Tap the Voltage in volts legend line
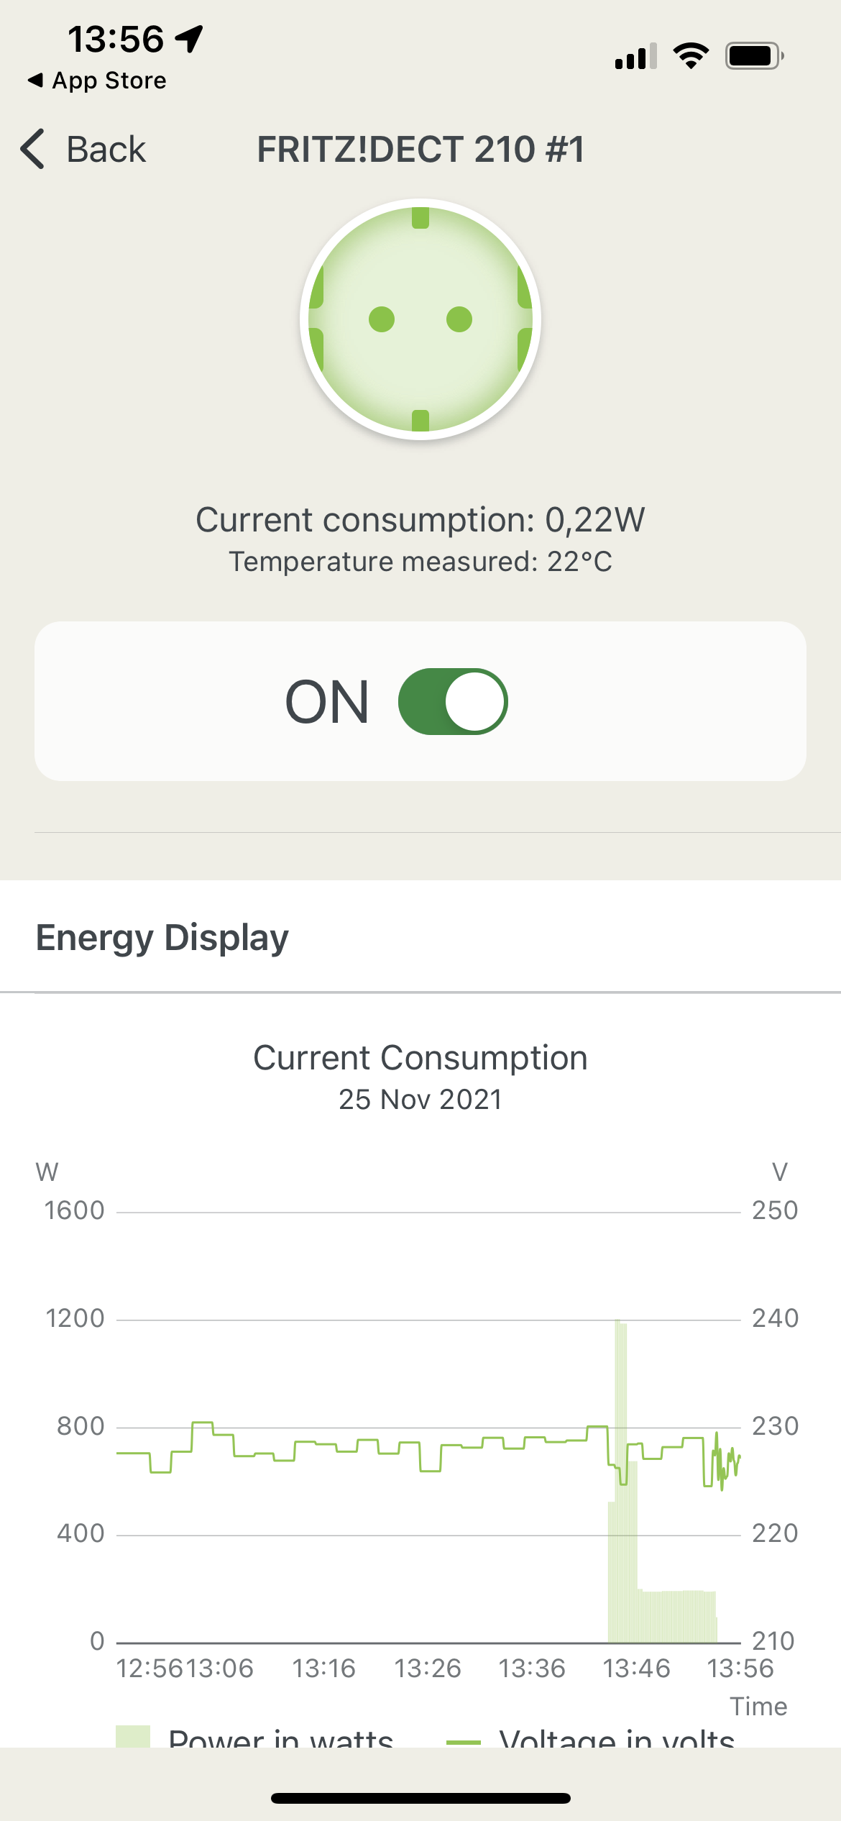841x1821 pixels. (x=464, y=1740)
